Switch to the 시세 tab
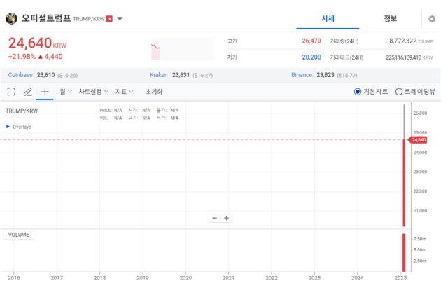448x290 pixels. [x=328, y=18]
